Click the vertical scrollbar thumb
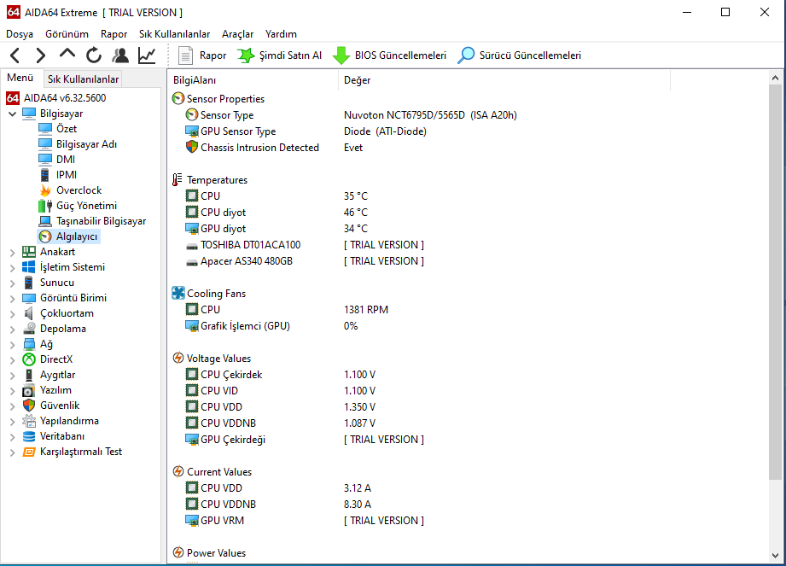Screen dimensions: 786x566 tap(776, 282)
